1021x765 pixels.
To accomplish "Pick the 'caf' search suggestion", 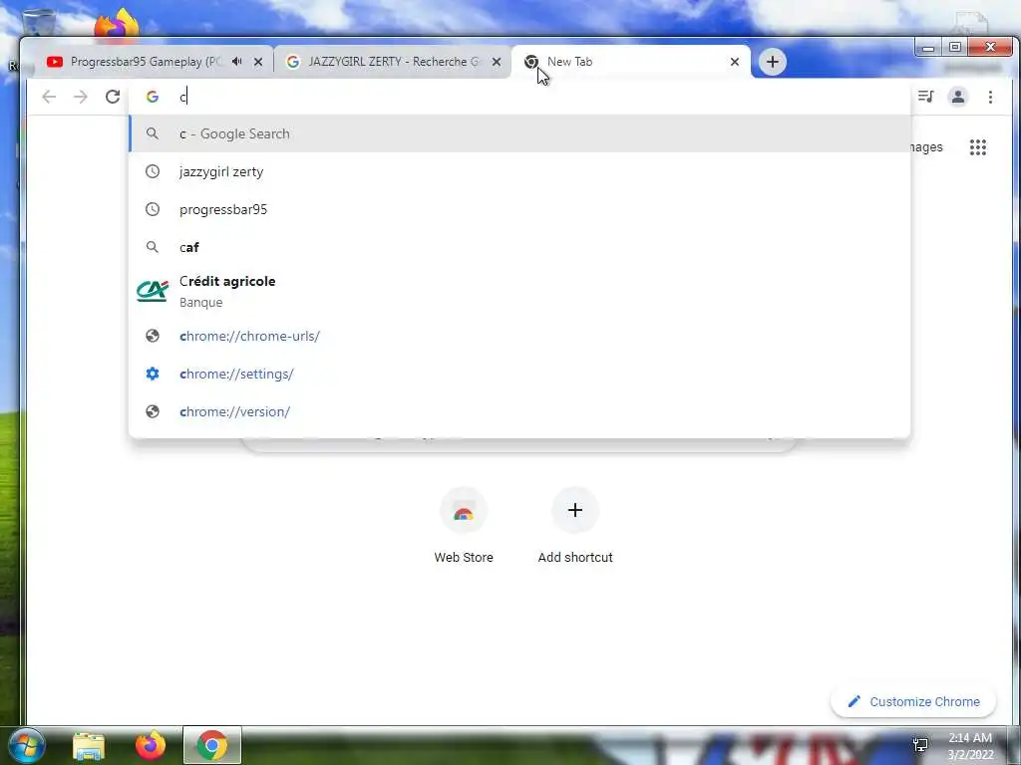I will click(519, 247).
